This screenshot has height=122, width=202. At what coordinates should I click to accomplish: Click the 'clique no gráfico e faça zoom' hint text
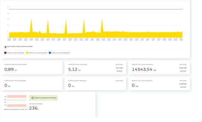20,46
